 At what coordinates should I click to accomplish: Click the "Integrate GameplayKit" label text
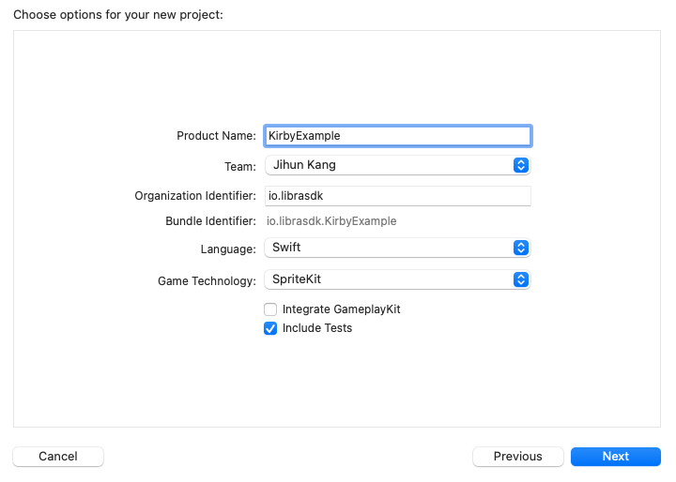[342, 309]
